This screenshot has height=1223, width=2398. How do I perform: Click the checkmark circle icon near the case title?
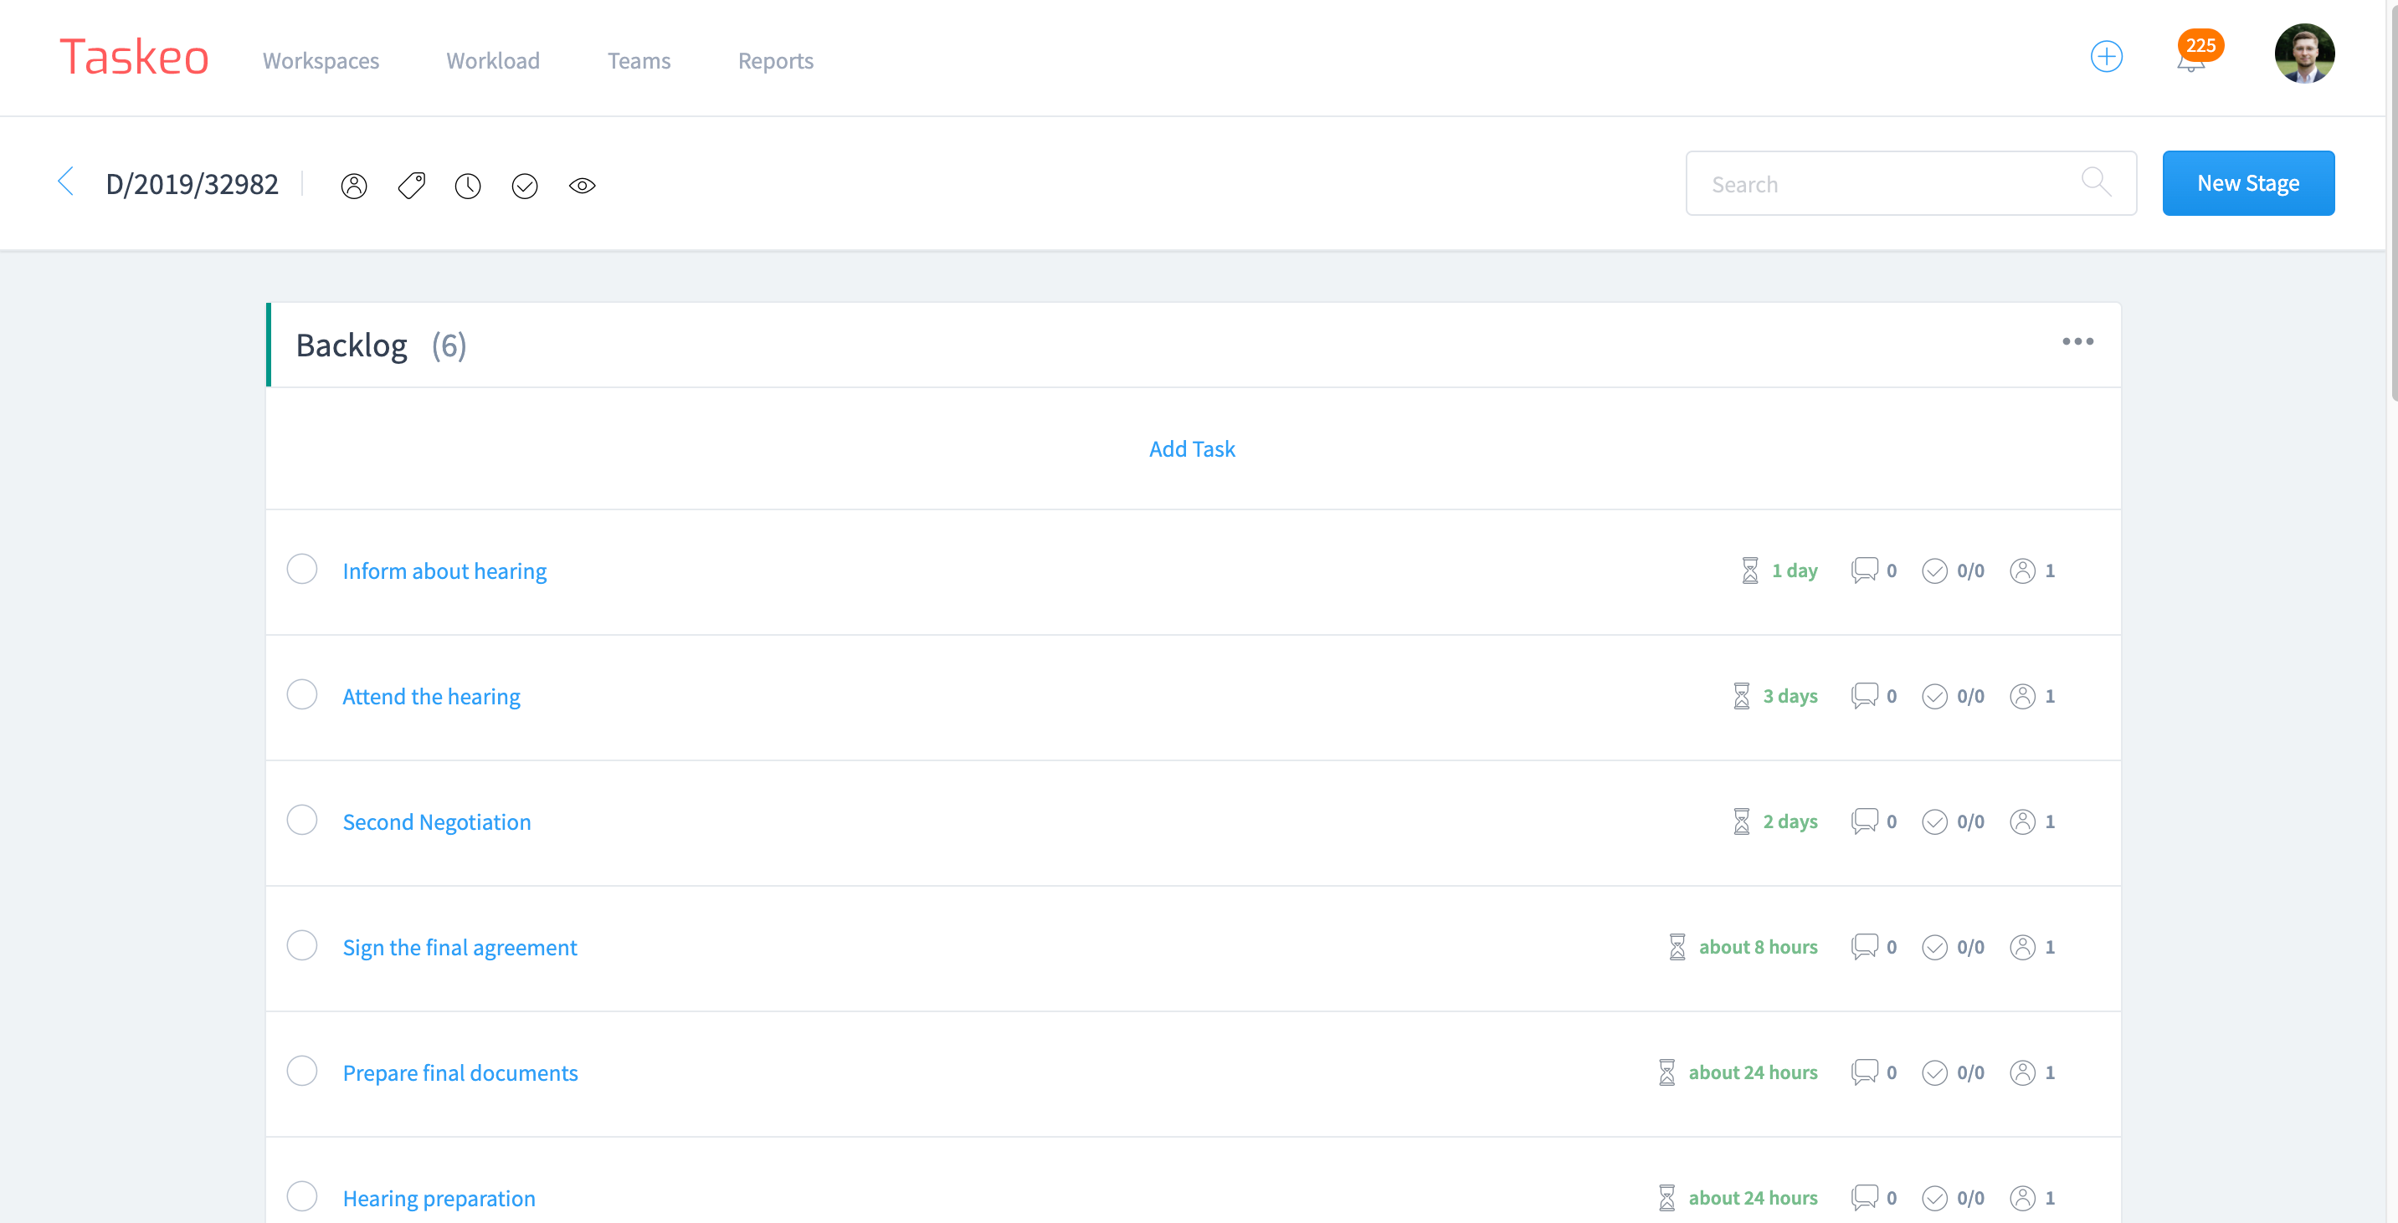point(524,184)
